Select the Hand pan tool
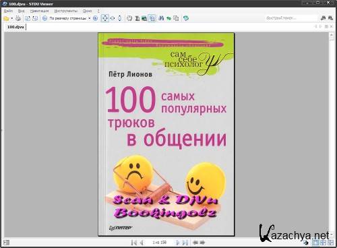 coord(129,18)
